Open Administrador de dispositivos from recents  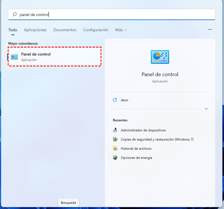143,130
